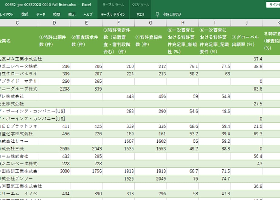Select the cell with value 2208
Image resolution: width=280 pixels, height=200 pixels.
[54, 89]
